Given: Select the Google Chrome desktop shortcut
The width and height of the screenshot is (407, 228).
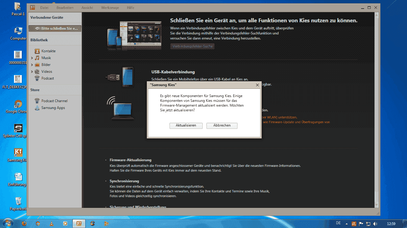Looking at the screenshot, I should [18, 106].
